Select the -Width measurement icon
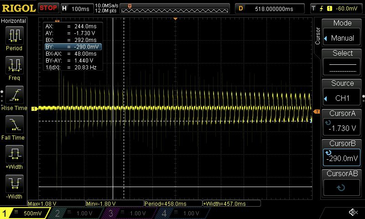Viewport: 365px width, 219px height. pyautogui.click(x=15, y=184)
